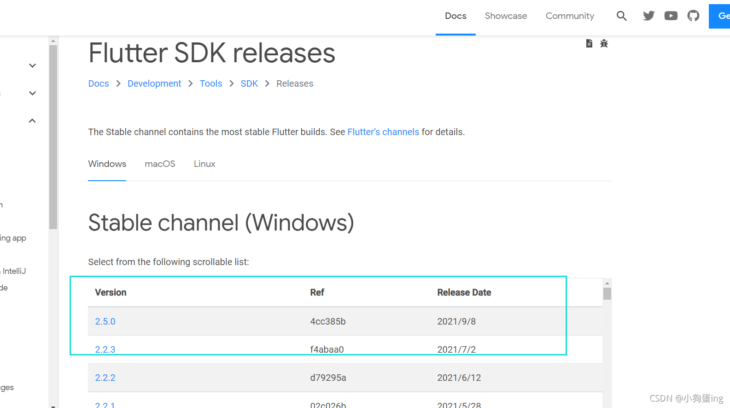Viewport: 730px width, 408px height.
Task: Switch to the Linux tab
Action: tap(204, 164)
